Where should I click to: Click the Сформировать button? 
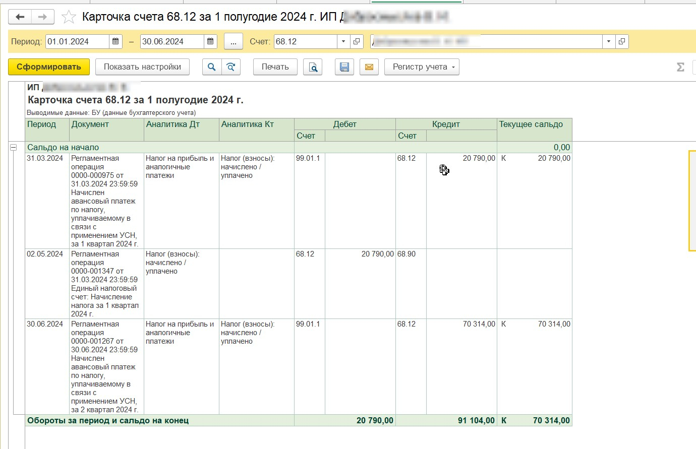pyautogui.click(x=49, y=67)
